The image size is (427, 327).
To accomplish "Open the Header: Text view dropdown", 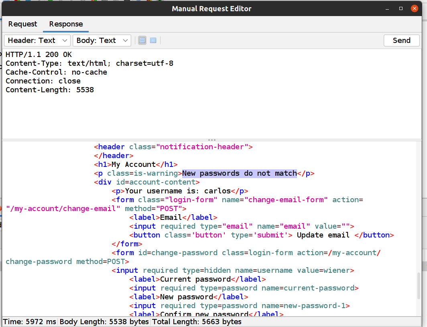I will pyautogui.click(x=37, y=41).
